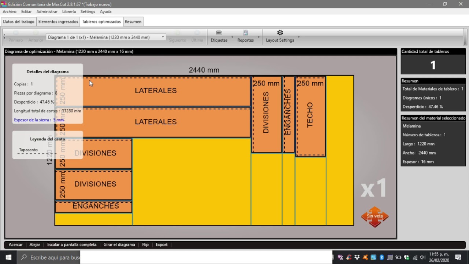Click the Dropbox tray icon

pos(357,257)
